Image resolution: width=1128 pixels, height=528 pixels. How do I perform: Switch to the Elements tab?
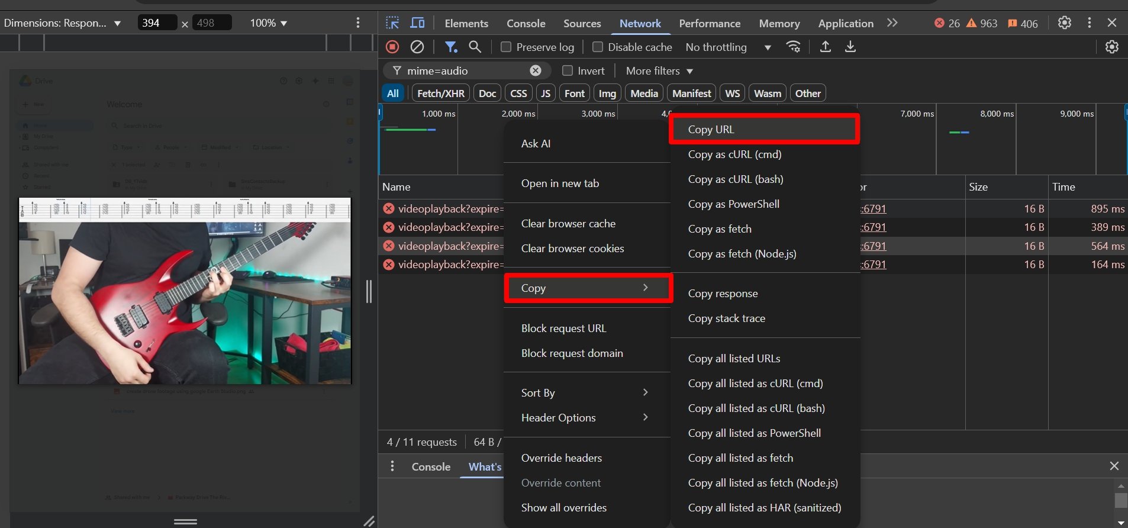pyautogui.click(x=466, y=23)
